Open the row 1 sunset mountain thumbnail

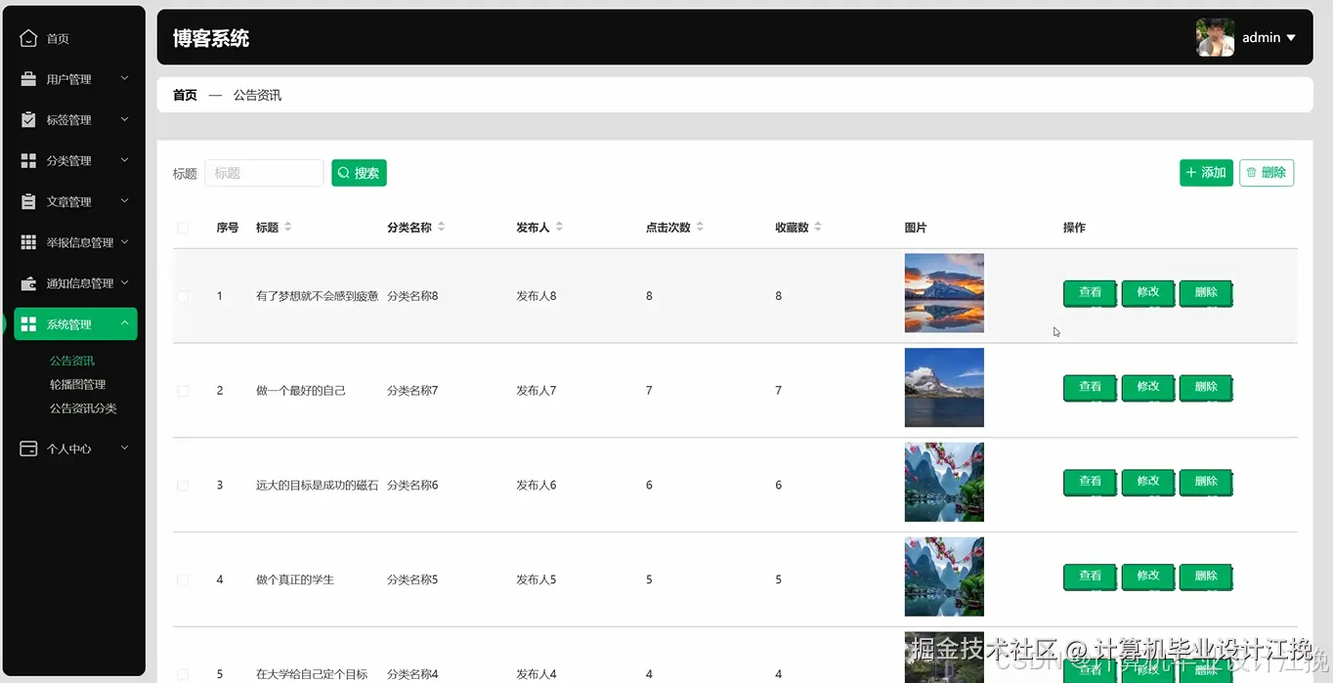tap(944, 293)
